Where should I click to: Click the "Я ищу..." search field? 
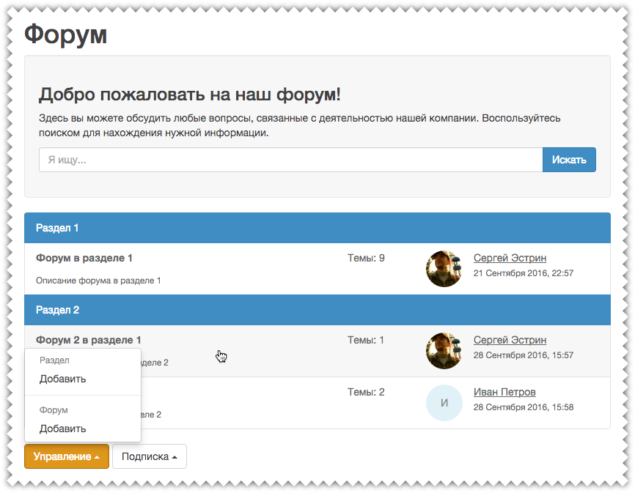click(x=290, y=160)
